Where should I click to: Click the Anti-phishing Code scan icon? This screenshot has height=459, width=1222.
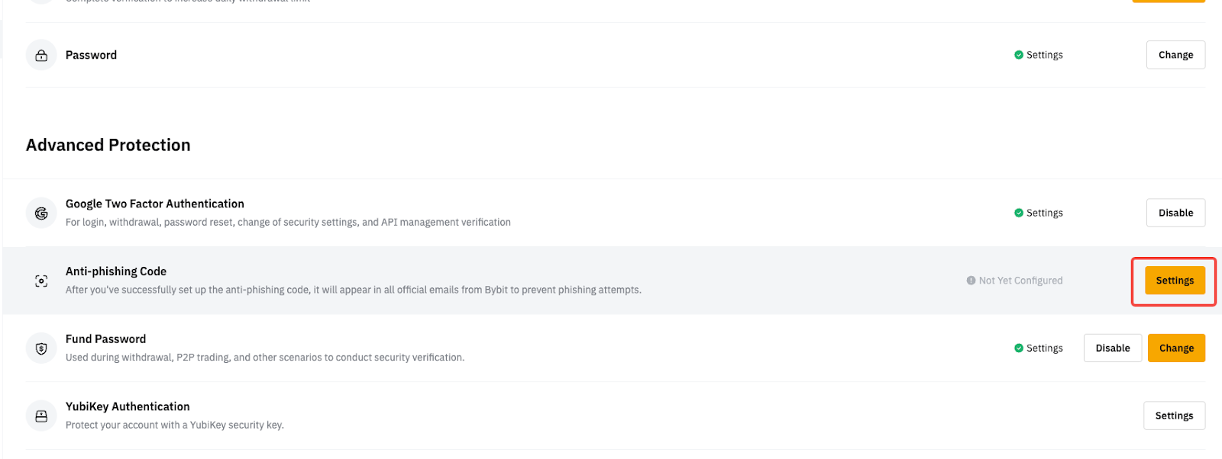pos(41,281)
